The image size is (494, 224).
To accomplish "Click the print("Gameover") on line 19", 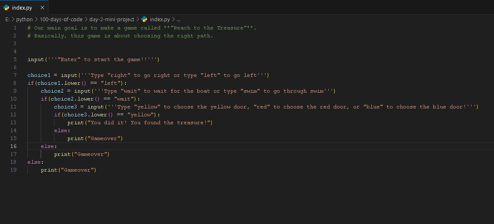I will tap(69, 170).
